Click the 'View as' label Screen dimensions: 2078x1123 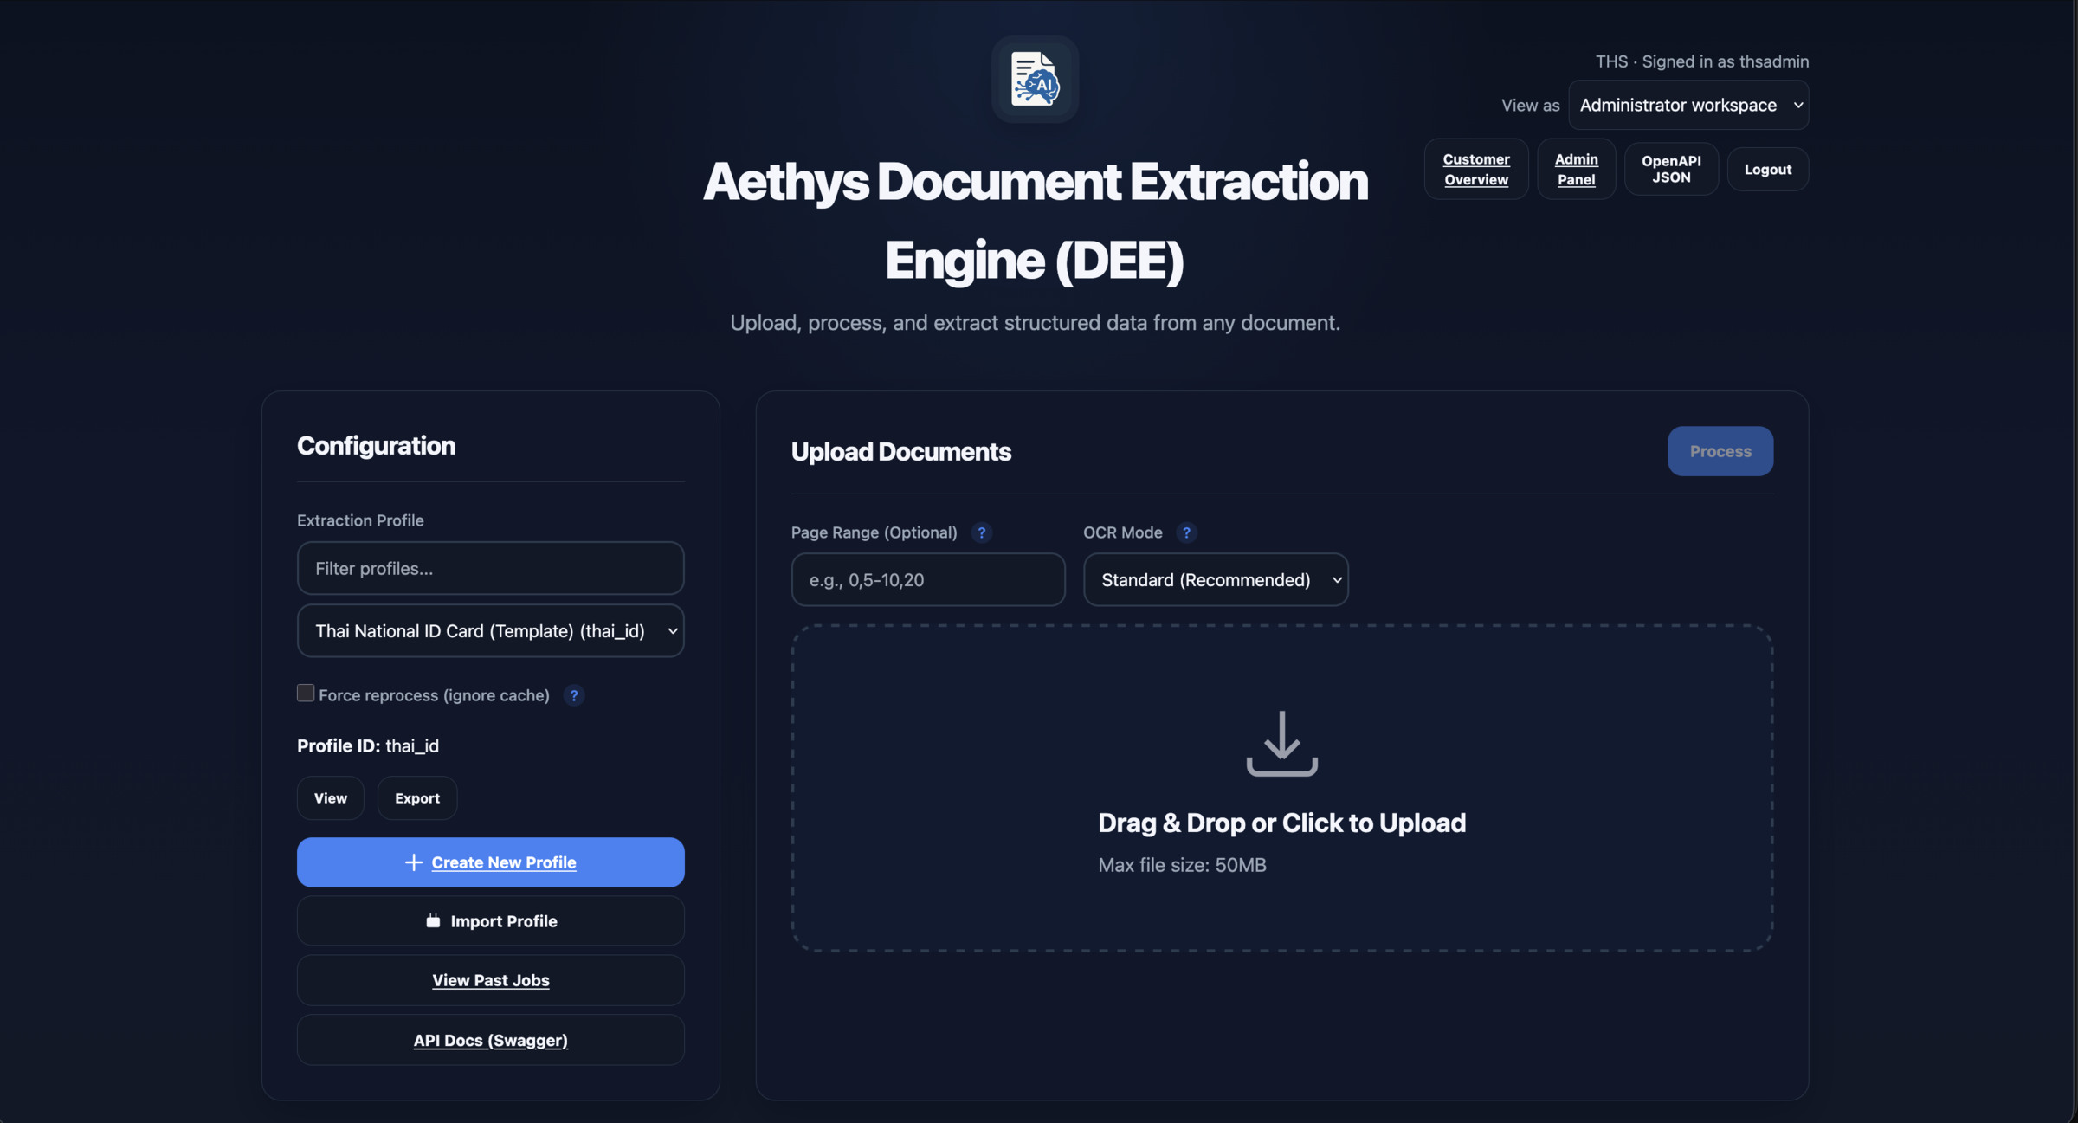(x=1530, y=105)
